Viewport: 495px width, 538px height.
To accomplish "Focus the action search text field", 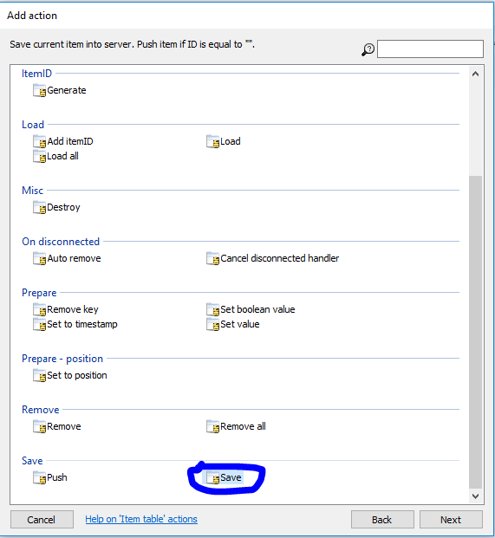I will [x=430, y=49].
